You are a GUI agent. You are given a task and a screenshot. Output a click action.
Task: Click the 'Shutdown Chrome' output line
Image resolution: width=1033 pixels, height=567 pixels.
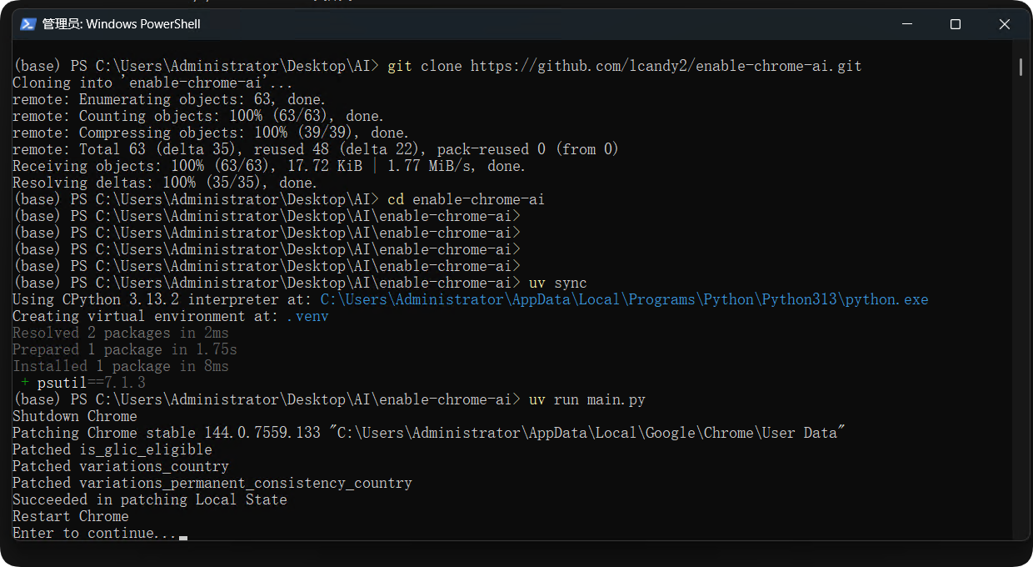74,416
